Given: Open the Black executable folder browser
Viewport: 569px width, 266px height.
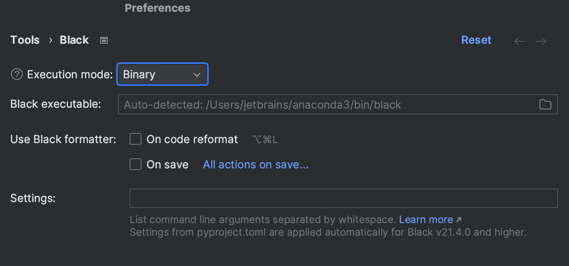Looking at the screenshot, I should point(545,104).
